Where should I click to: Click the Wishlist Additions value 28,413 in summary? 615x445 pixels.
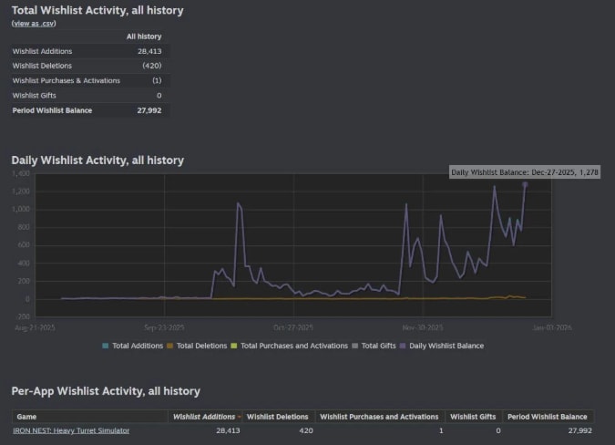coord(145,51)
